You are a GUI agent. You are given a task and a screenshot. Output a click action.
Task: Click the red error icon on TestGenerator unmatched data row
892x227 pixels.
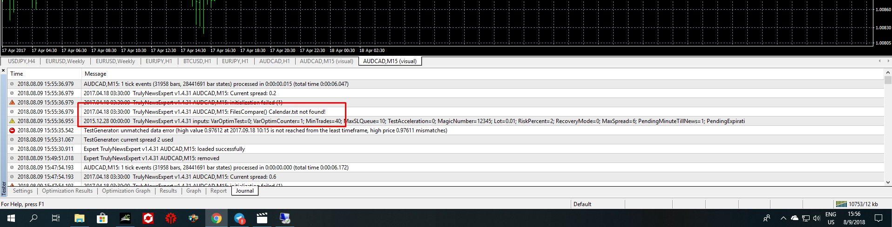pyautogui.click(x=12, y=130)
